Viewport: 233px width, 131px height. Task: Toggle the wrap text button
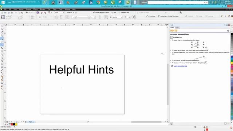pos(106,17)
